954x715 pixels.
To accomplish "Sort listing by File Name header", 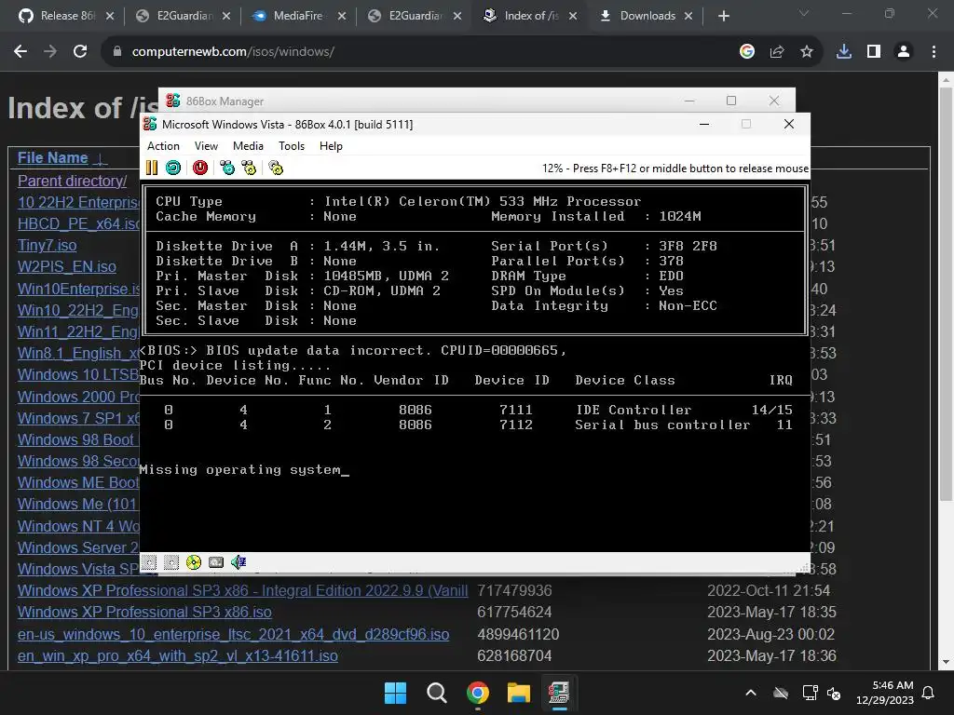I will 52,157.
